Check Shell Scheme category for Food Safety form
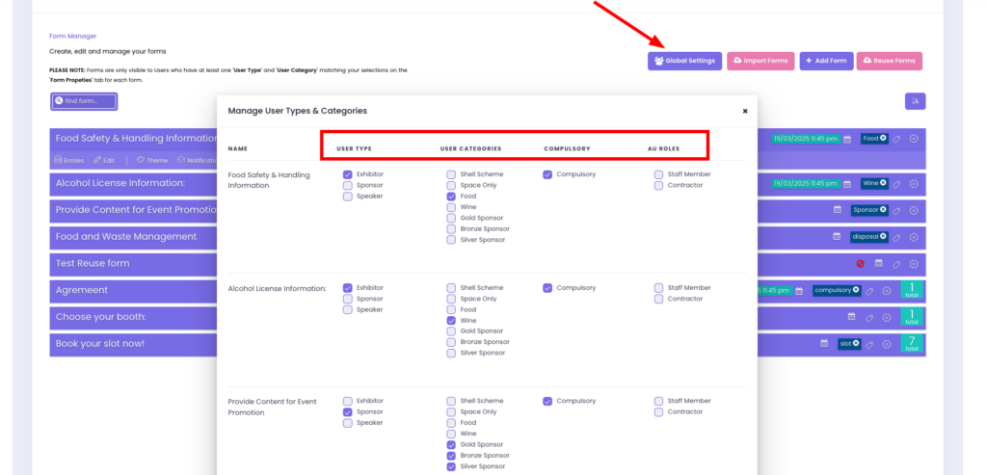Image resolution: width=987 pixels, height=475 pixels. point(451,174)
